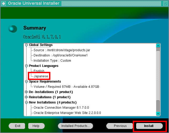This screenshot has height=133, width=169.
Task: Select the Global Settings heading
Action: point(41,45)
